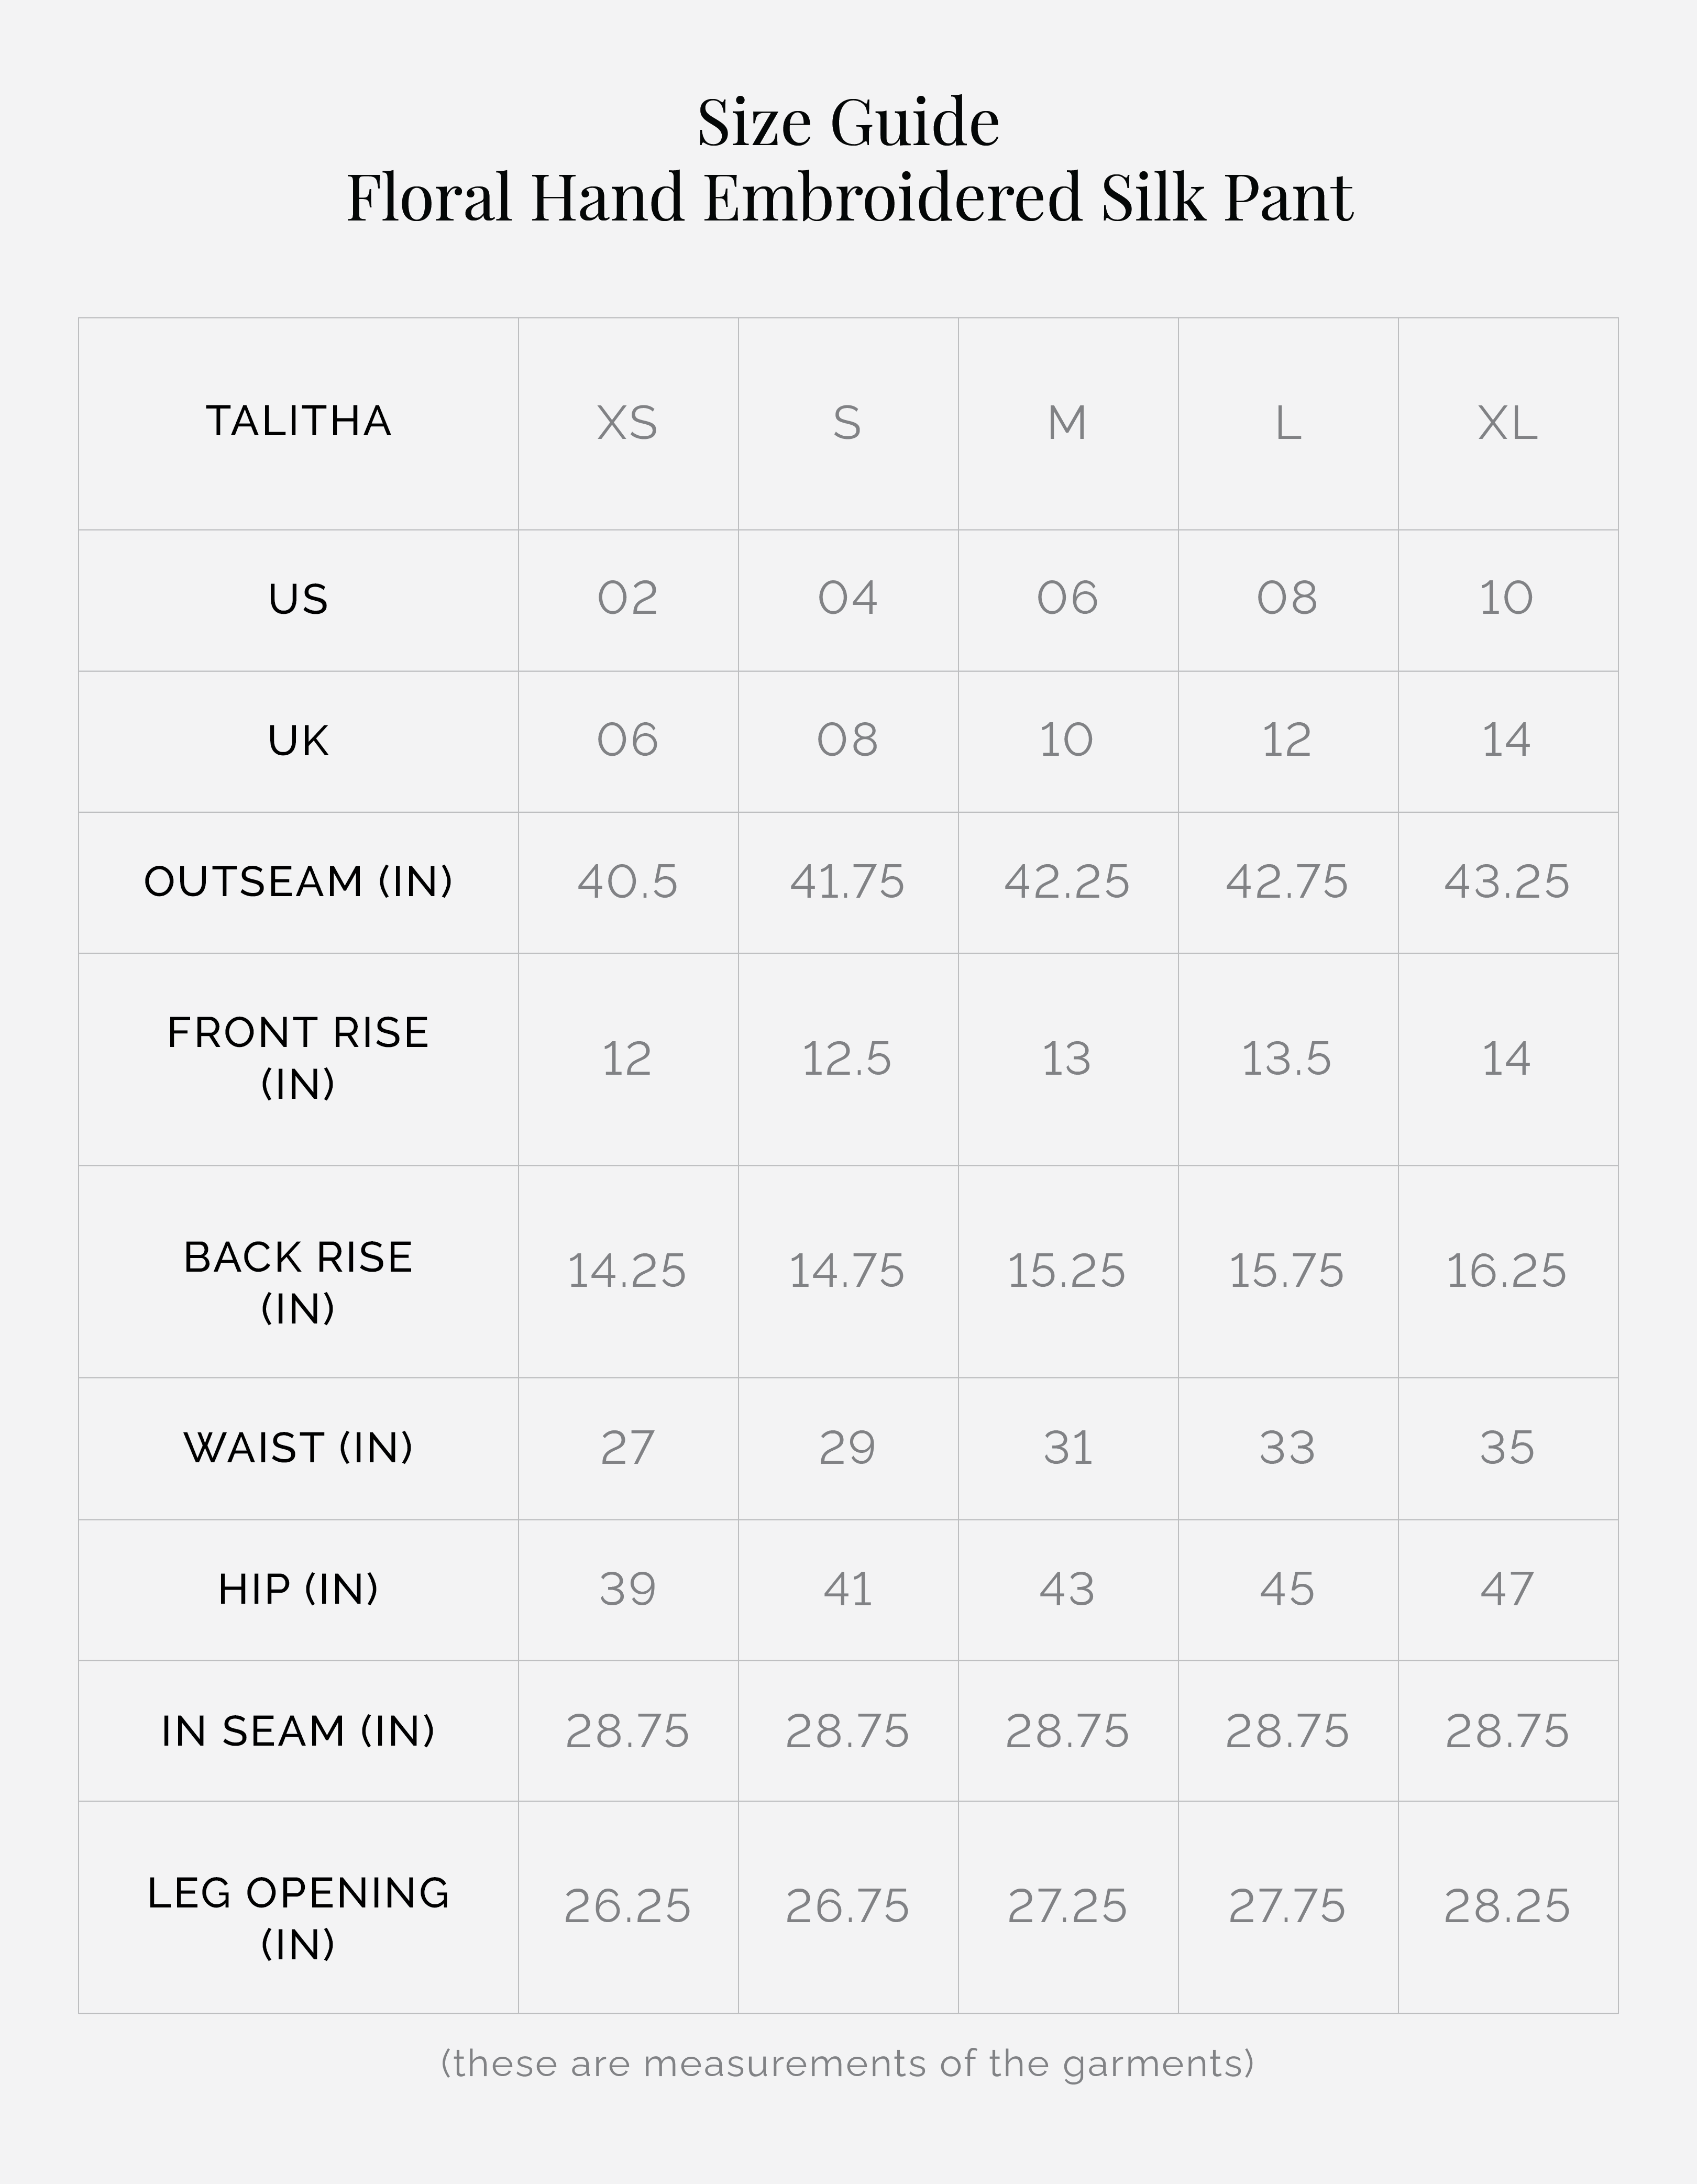
Task: Click the UK size 10 cell
Action: 1067,741
